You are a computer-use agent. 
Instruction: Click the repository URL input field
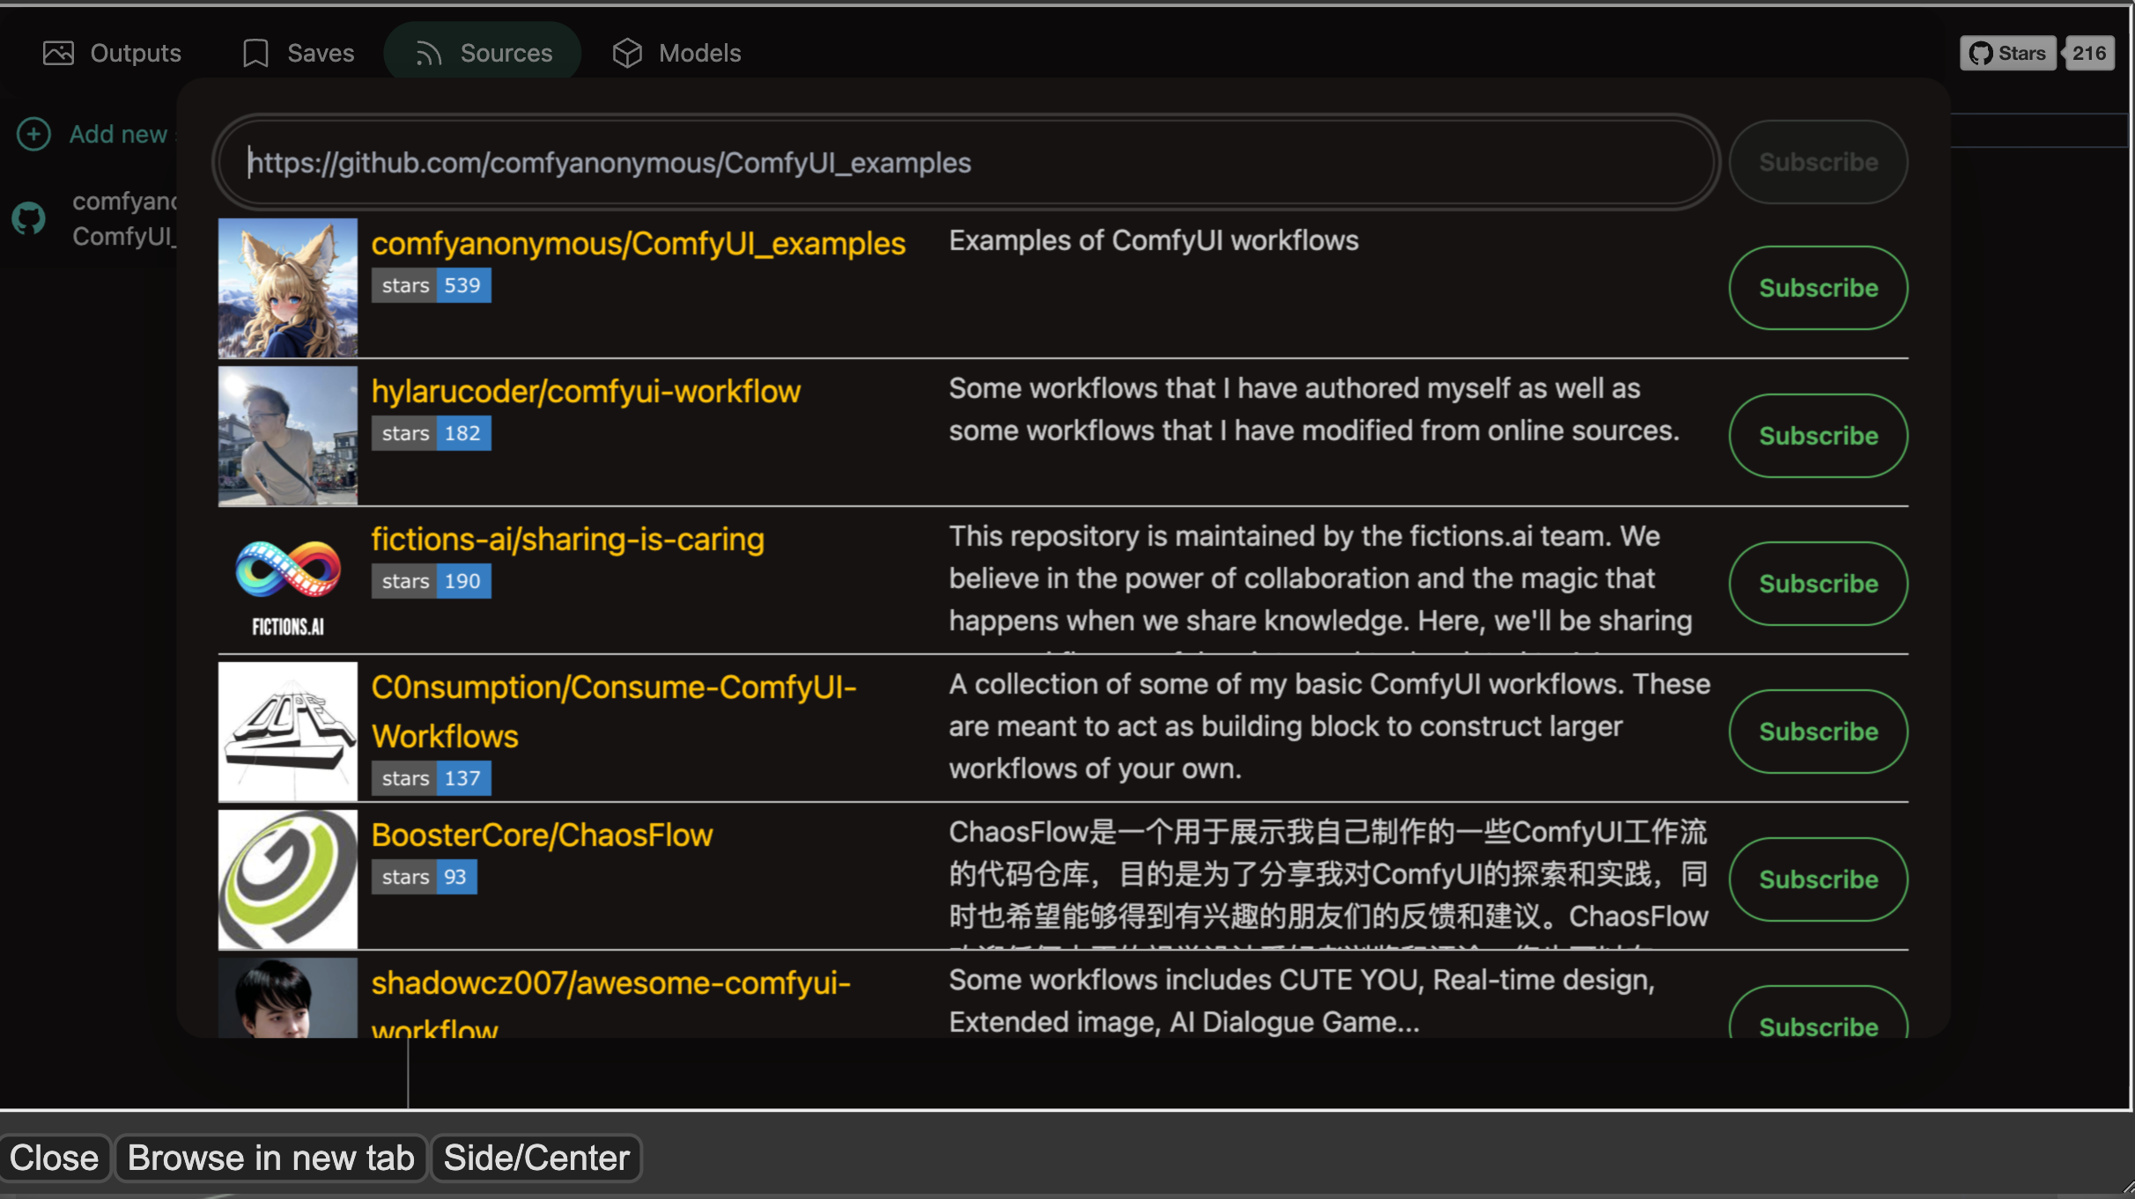click(x=964, y=163)
